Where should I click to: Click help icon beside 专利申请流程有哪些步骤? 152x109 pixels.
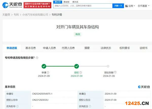tap(37, 58)
